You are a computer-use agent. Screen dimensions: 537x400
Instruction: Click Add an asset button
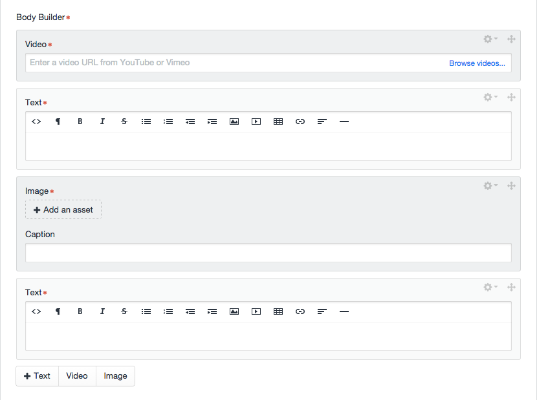point(63,210)
